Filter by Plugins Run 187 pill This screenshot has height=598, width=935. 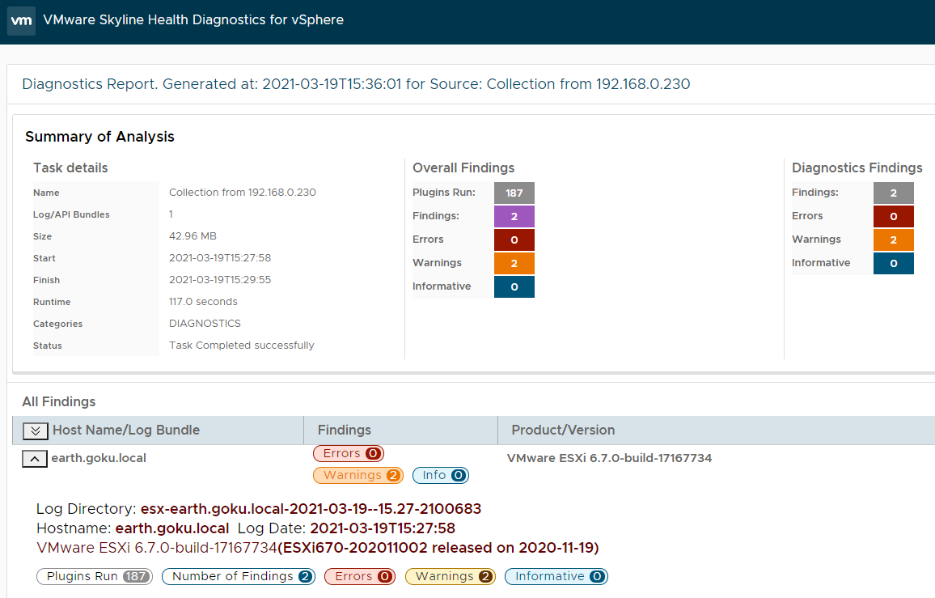tap(95, 576)
